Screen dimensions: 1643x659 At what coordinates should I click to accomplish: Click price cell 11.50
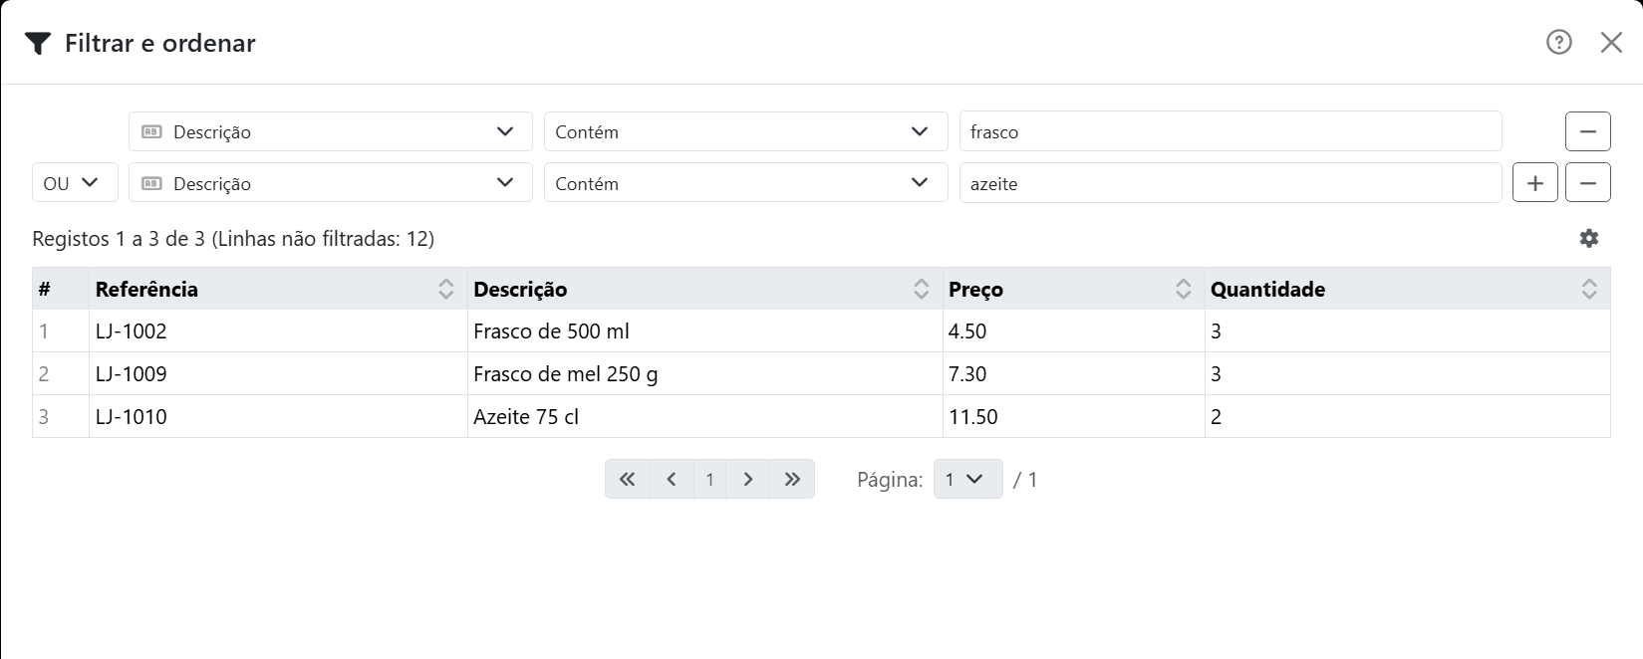1074,417
